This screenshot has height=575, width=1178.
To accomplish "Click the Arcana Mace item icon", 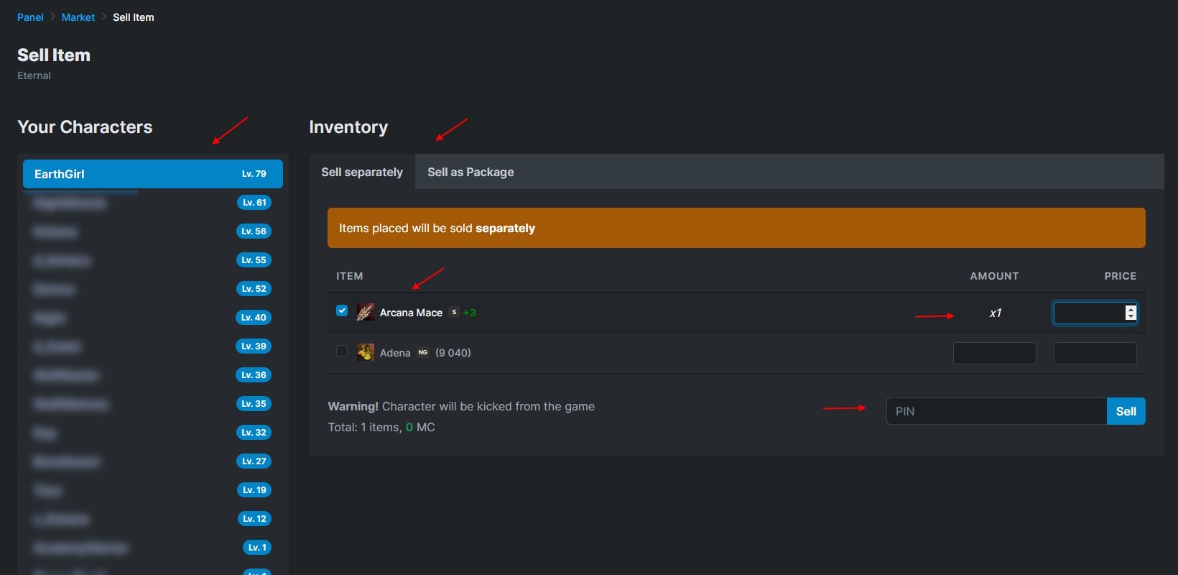I will 366,312.
